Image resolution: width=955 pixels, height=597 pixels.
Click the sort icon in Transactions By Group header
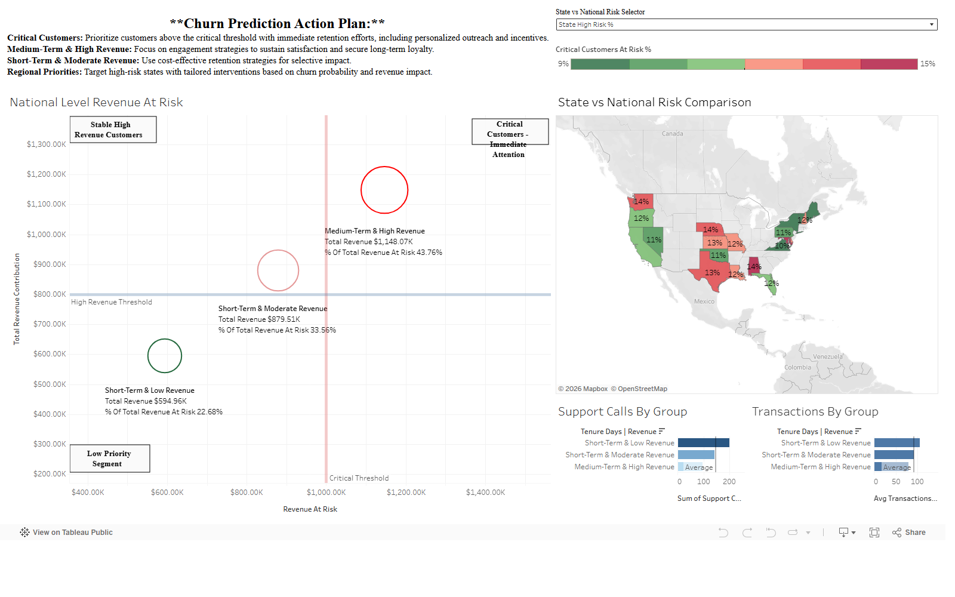tap(858, 431)
